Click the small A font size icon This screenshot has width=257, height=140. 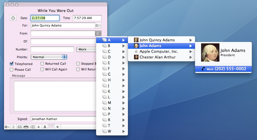(x=38, y=127)
